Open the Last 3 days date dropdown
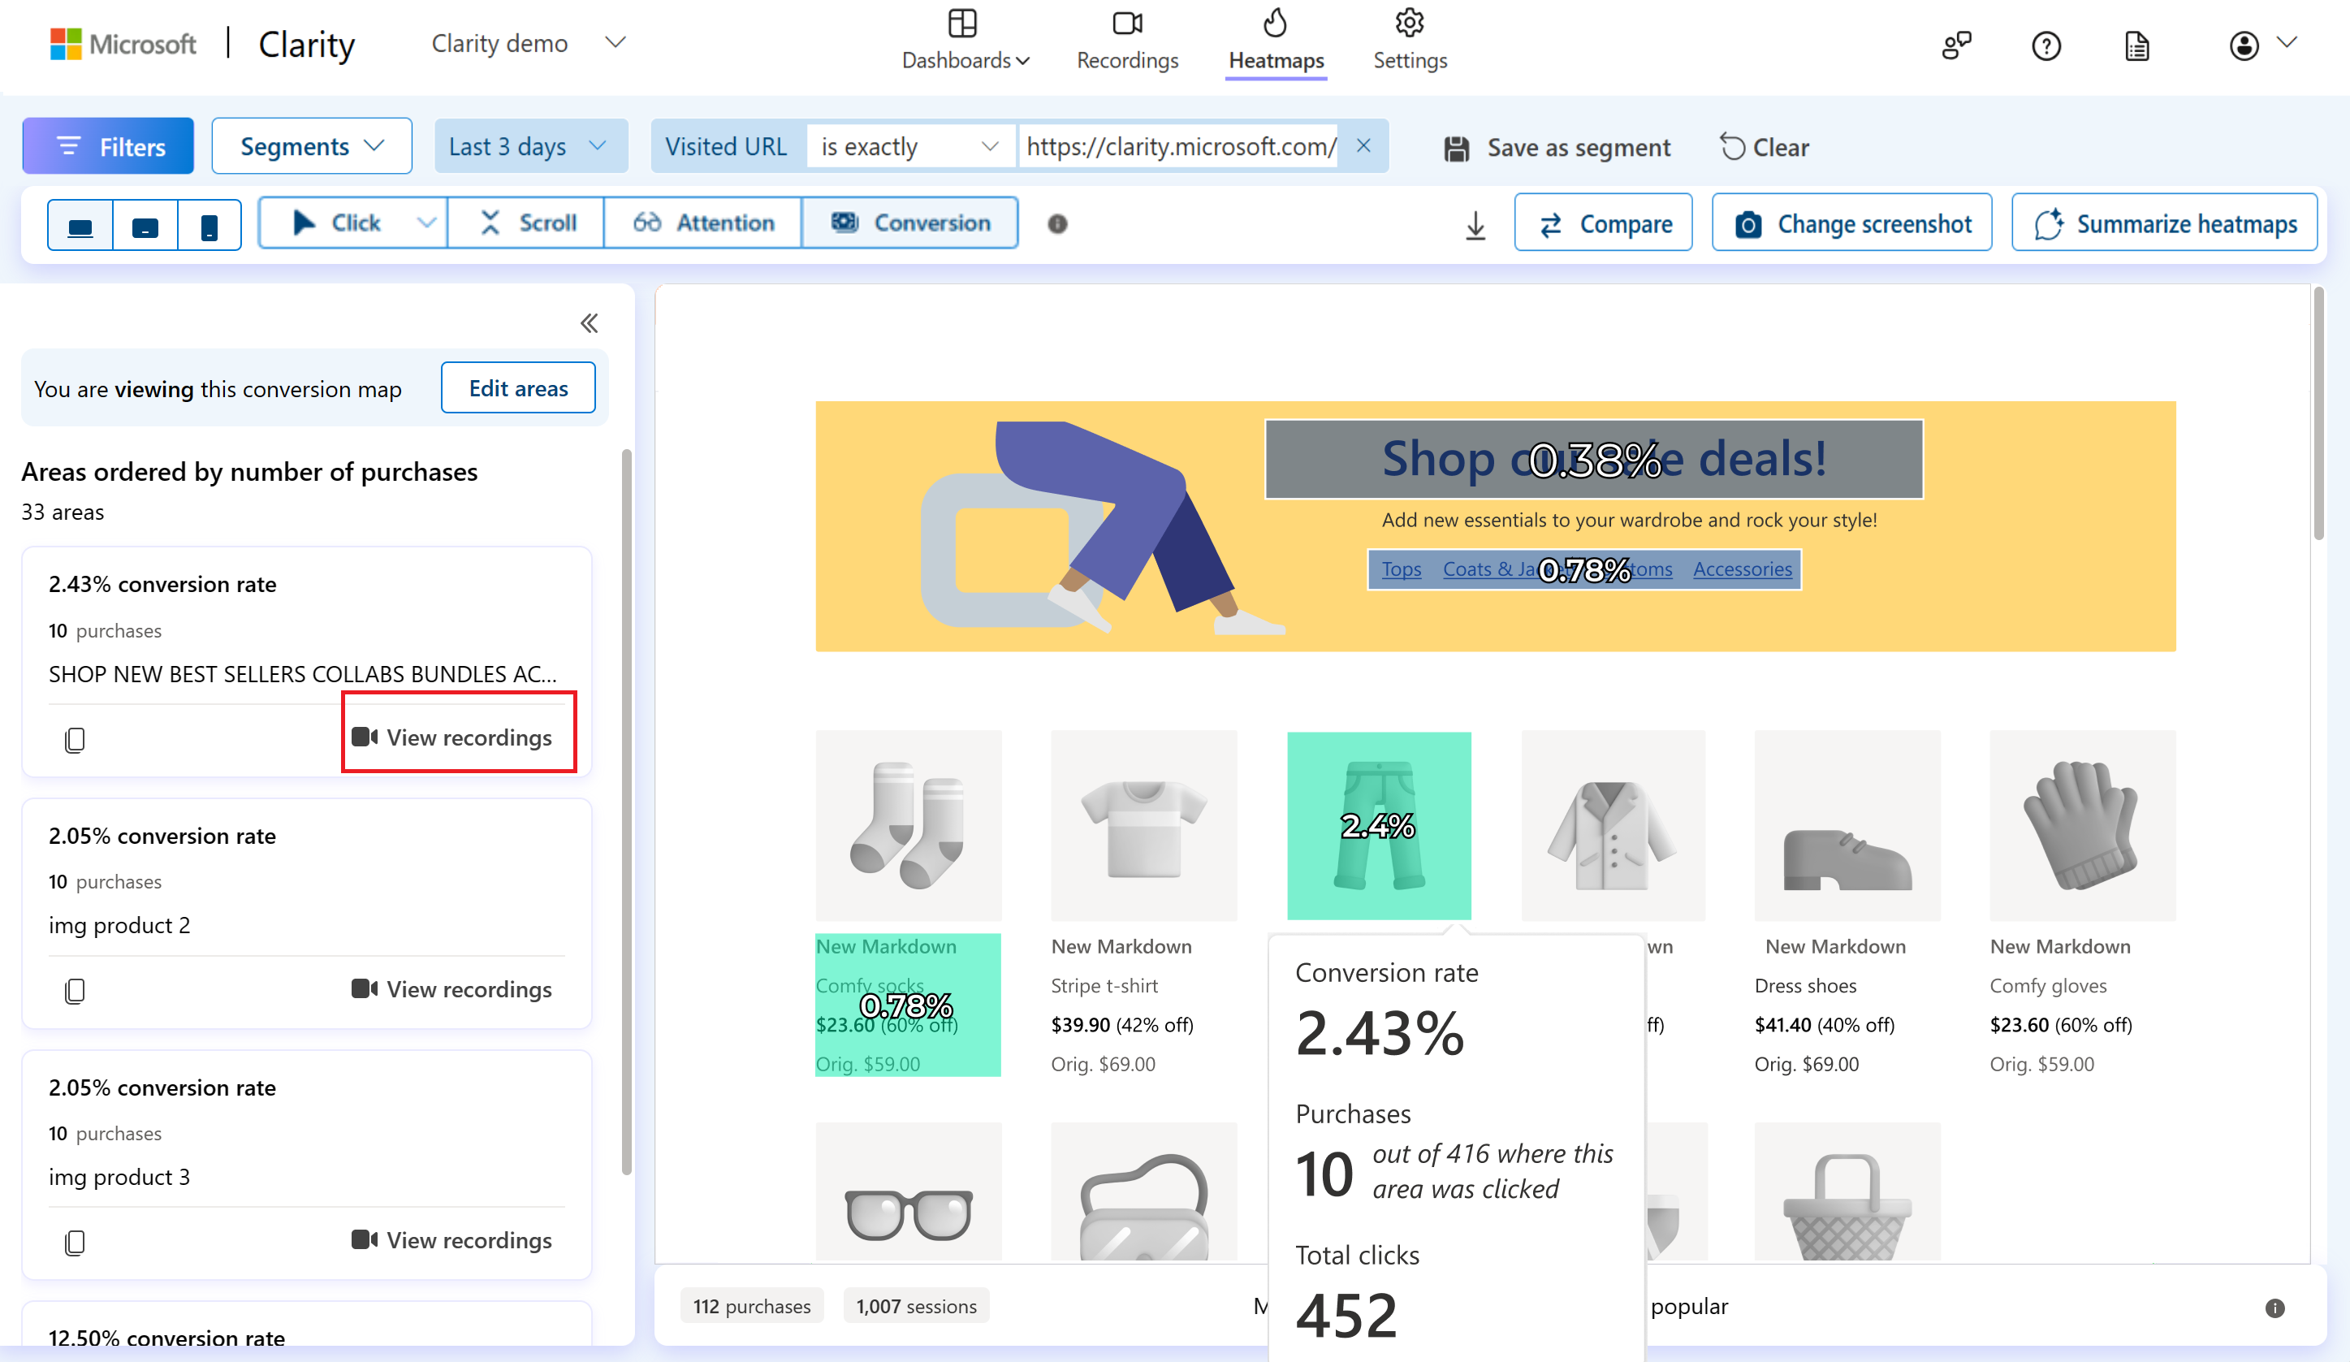The width and height of the screenshot is (2350, 1362). [529, 145]
